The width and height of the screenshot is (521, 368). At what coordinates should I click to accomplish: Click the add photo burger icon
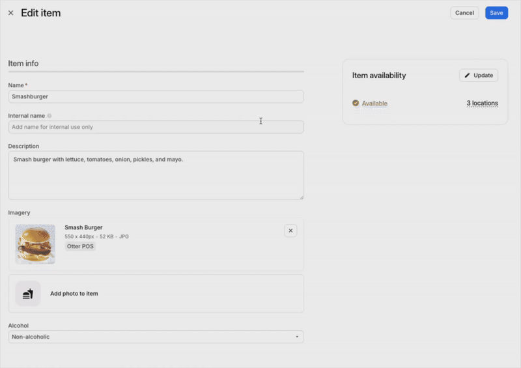(28, 294)
